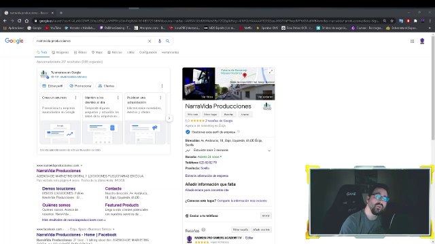Open NarraVida Producciones Facebook result
The height and width of the screenshot is (244, 435).
click(x=76, y=235)
